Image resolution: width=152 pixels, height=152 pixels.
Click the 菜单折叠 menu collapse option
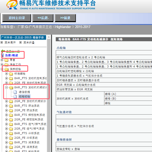point(29,43)
